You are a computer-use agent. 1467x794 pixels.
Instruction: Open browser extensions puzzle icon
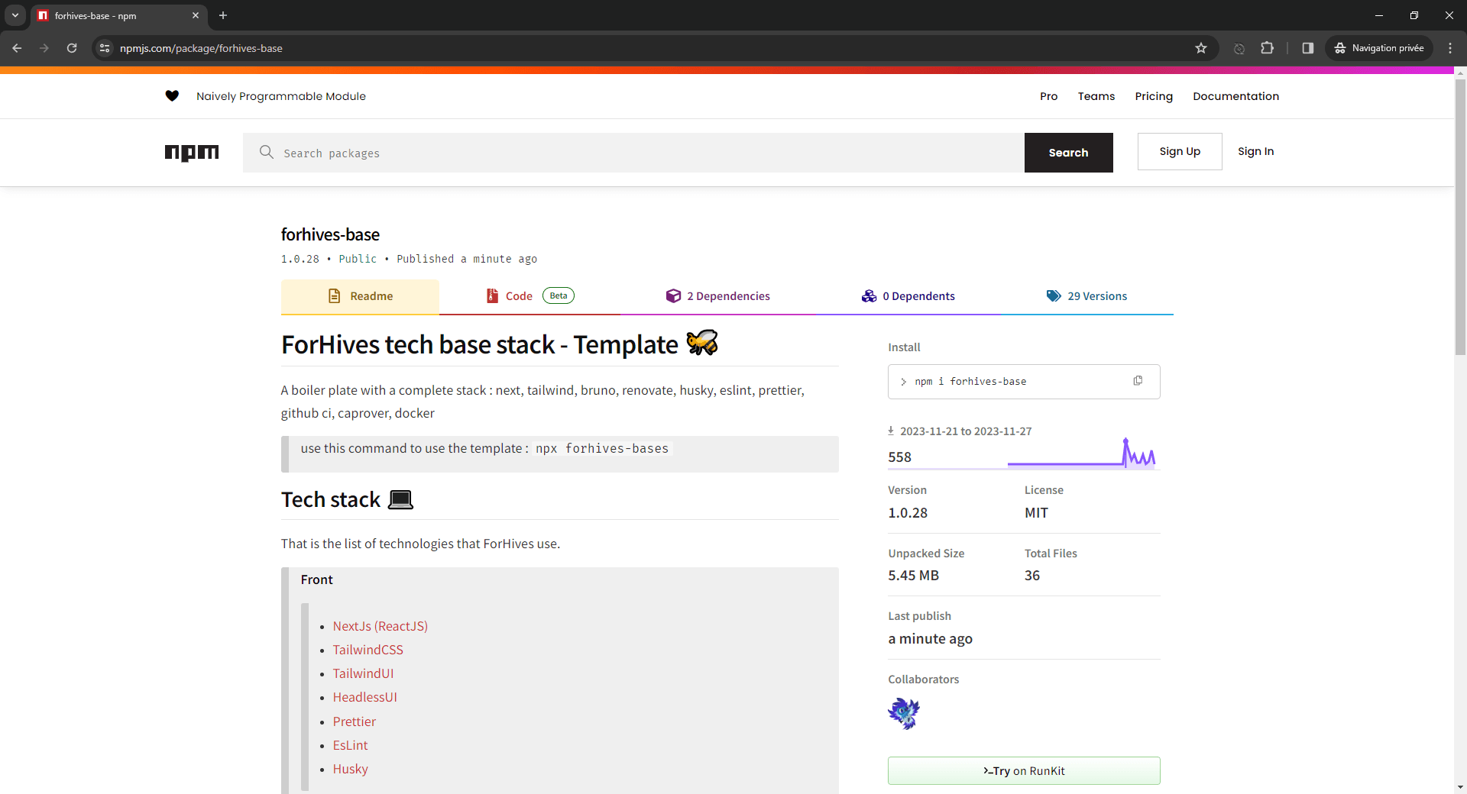1267,48
